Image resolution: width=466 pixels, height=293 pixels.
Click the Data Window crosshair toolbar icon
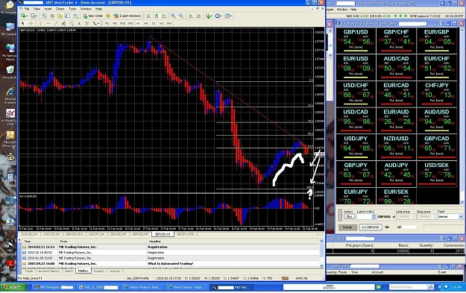coord(52,16)
